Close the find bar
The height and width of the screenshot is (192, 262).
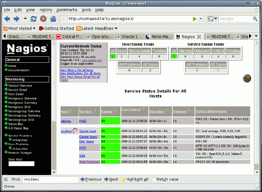click(x=6, y=179)
